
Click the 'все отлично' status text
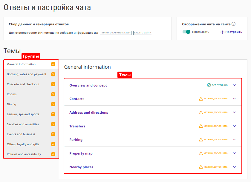coord(220,85)
